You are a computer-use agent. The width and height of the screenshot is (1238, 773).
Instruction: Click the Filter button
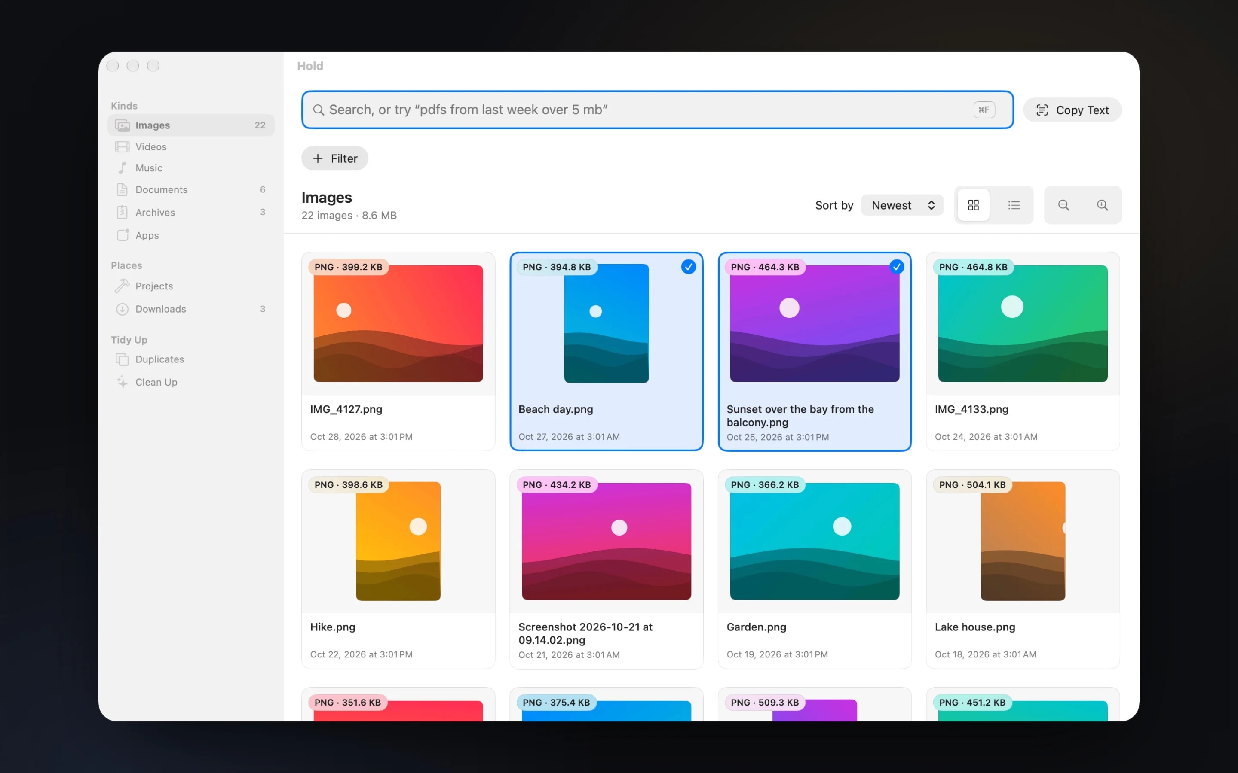[x=334, y=158]
